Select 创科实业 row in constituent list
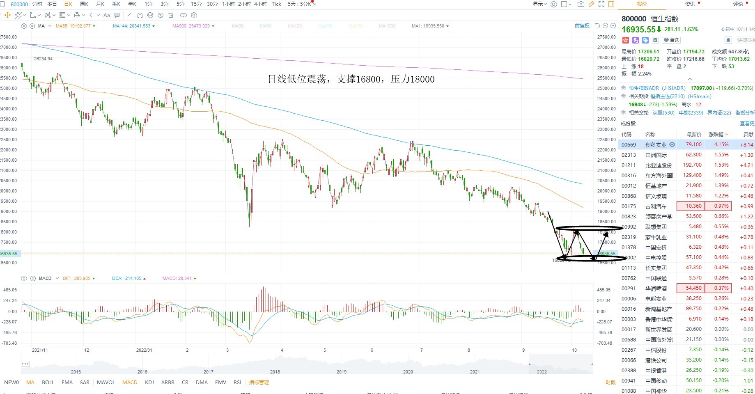This screenshot has width=755, height=394. [686, 144]
